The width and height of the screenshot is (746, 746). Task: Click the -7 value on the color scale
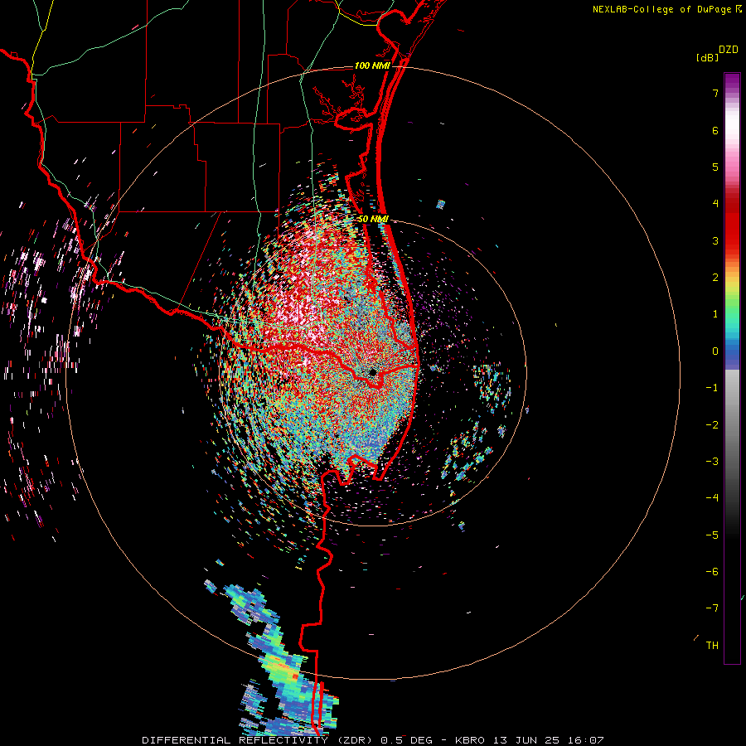point(712,608)
